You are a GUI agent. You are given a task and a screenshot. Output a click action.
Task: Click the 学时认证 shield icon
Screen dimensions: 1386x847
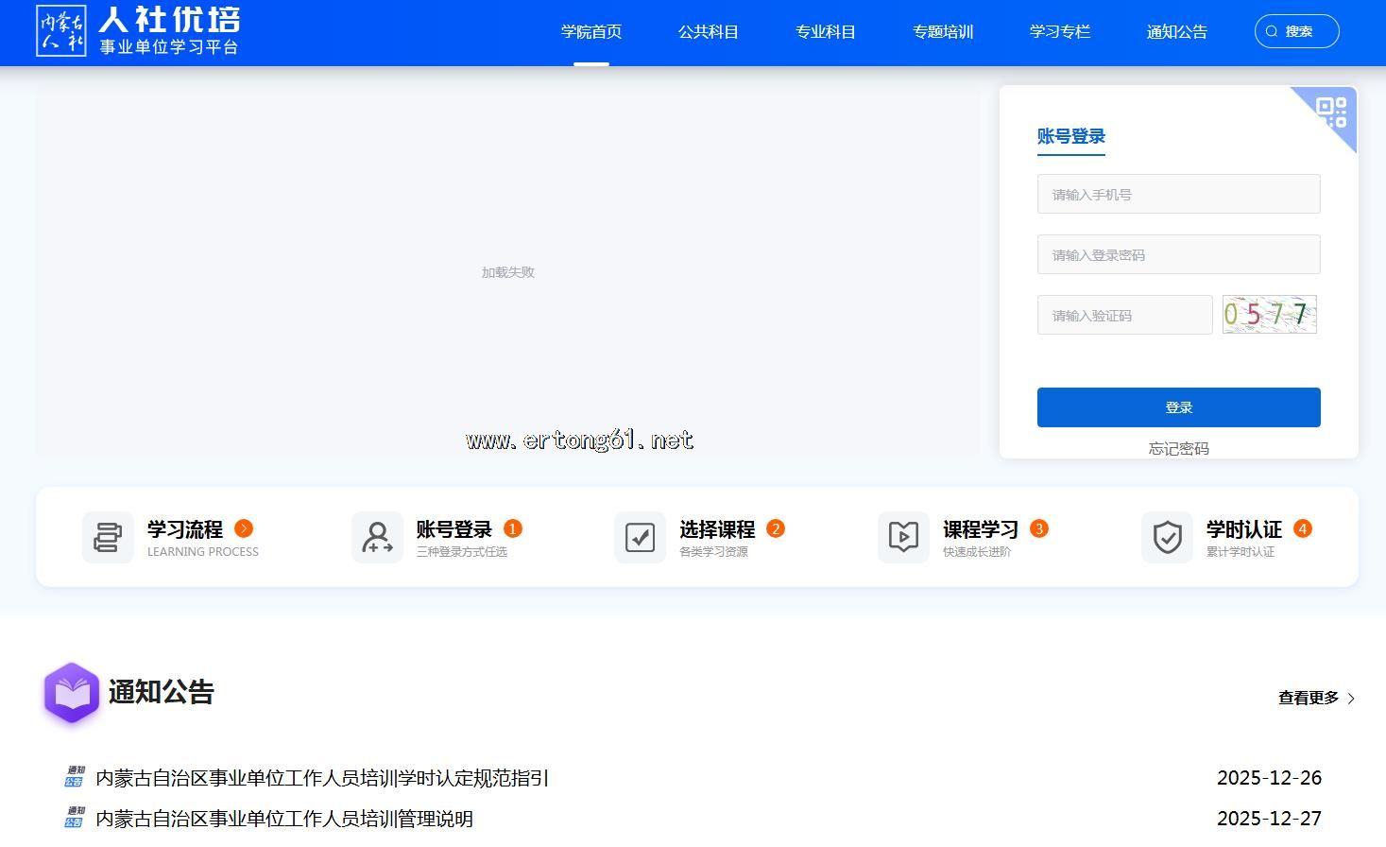[x=1167, y=537]
